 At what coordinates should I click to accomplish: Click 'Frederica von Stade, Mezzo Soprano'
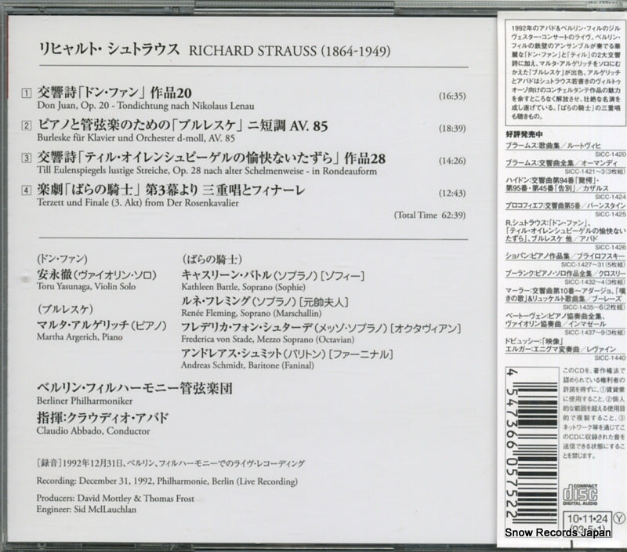[x=267, y=340]
